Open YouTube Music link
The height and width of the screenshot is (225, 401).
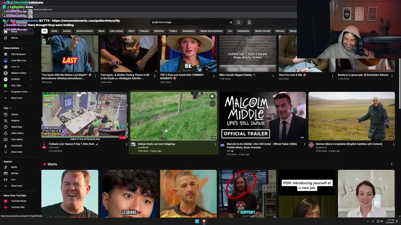(x=18, y=201)
